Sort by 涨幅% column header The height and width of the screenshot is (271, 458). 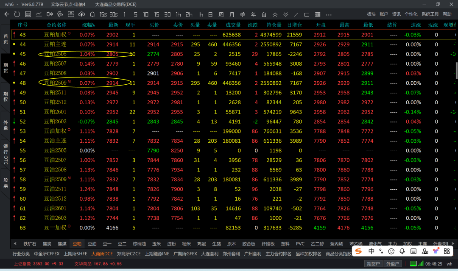coord(88,25)
